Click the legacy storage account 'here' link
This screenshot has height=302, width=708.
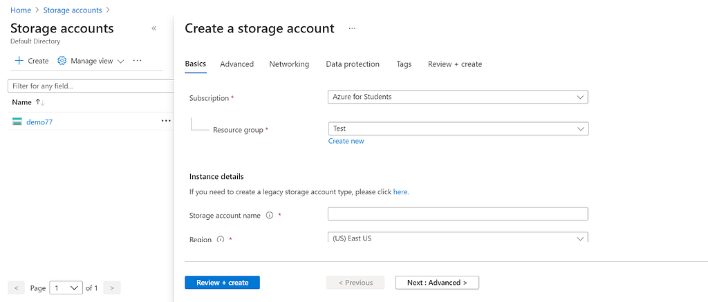[401, 192]
